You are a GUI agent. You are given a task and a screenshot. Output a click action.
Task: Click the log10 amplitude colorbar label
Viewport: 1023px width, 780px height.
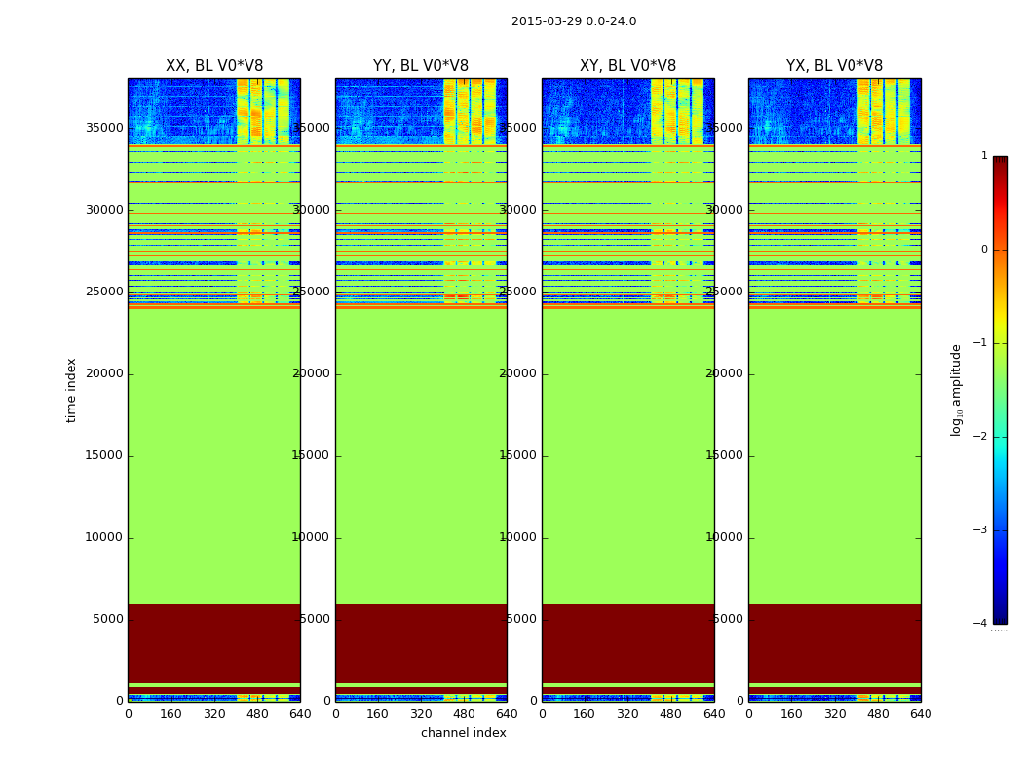[x=956, y=390]
